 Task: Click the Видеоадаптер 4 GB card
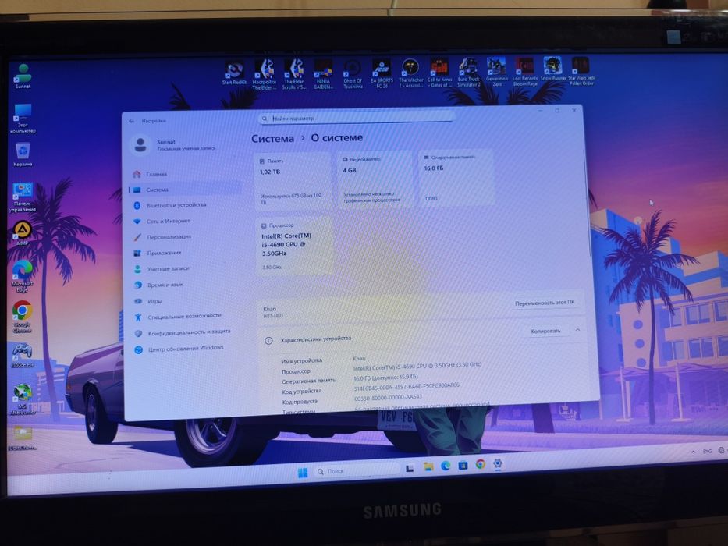pos(375,179)
